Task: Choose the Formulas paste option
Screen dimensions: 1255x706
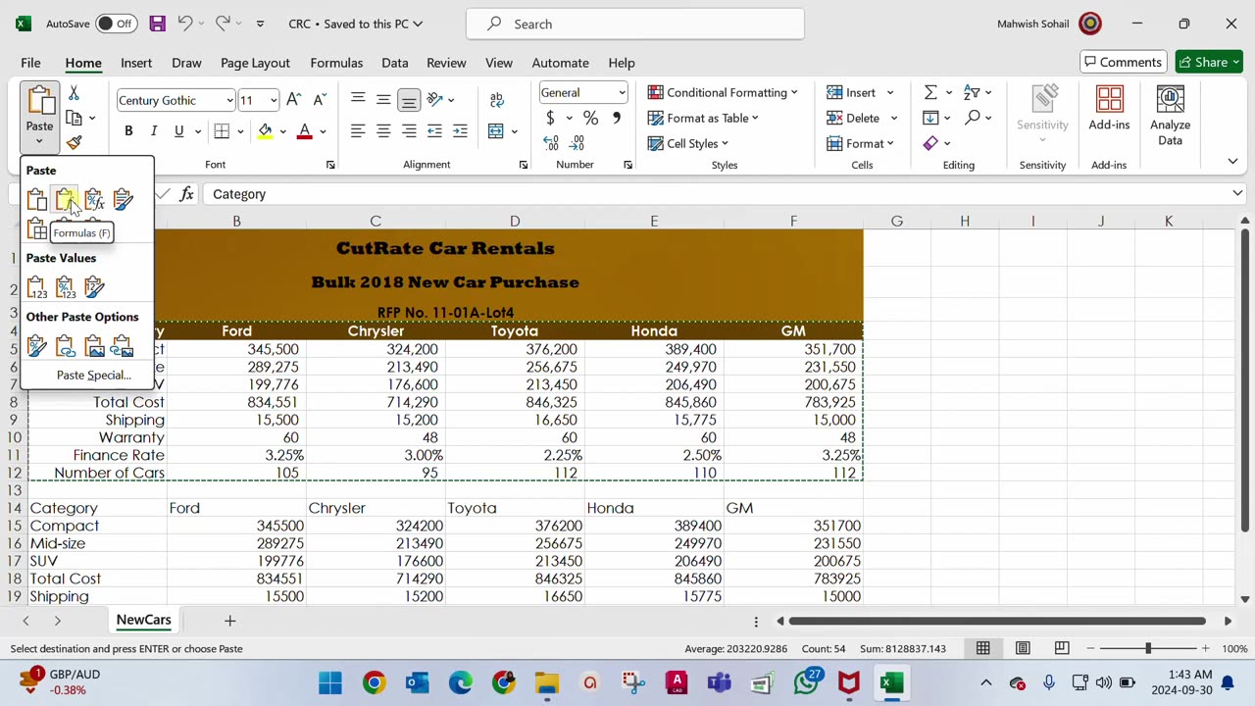Action: 66,200
